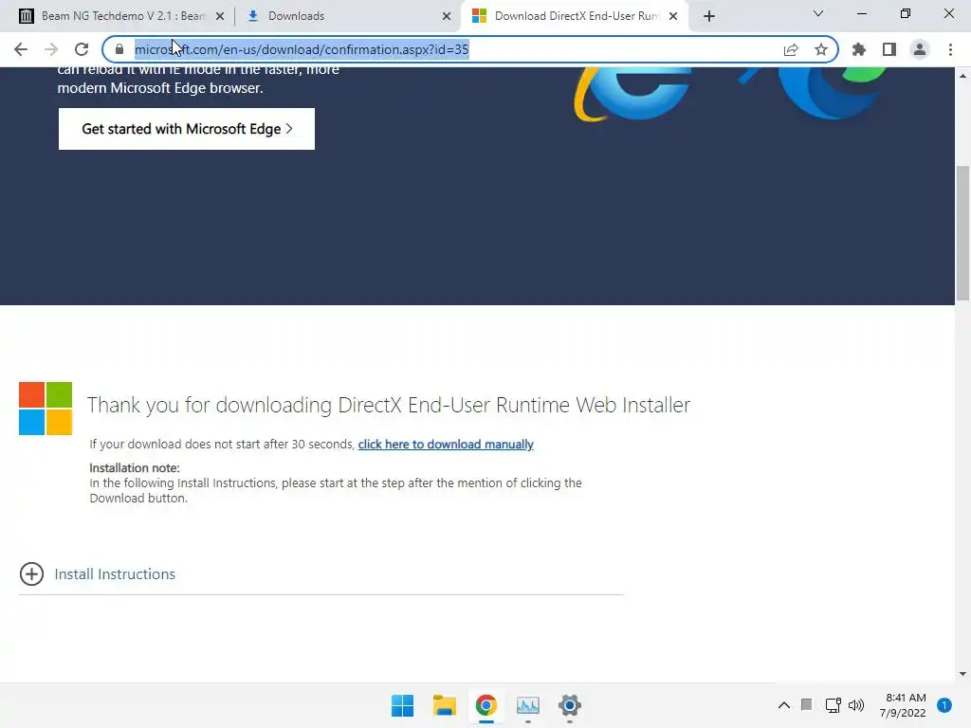
Task: Click the Install Instructions heading
Action: pyautogui.click(x=115, y=573)
